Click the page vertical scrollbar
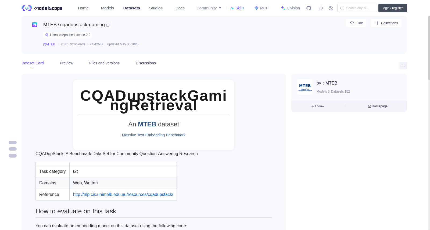 tap(429, 48)
